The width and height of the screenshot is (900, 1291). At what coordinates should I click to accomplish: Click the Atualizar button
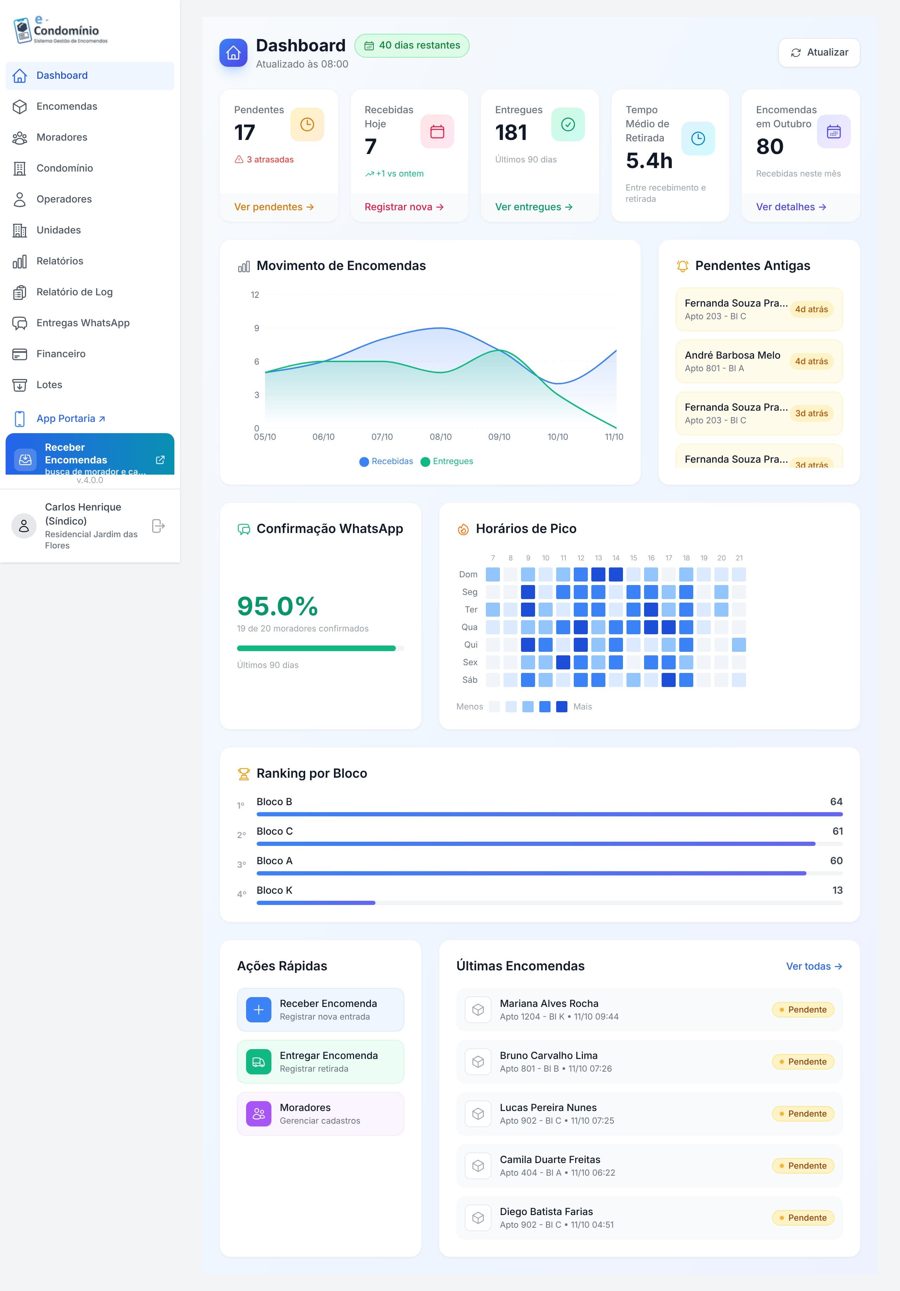coord(819,52)
